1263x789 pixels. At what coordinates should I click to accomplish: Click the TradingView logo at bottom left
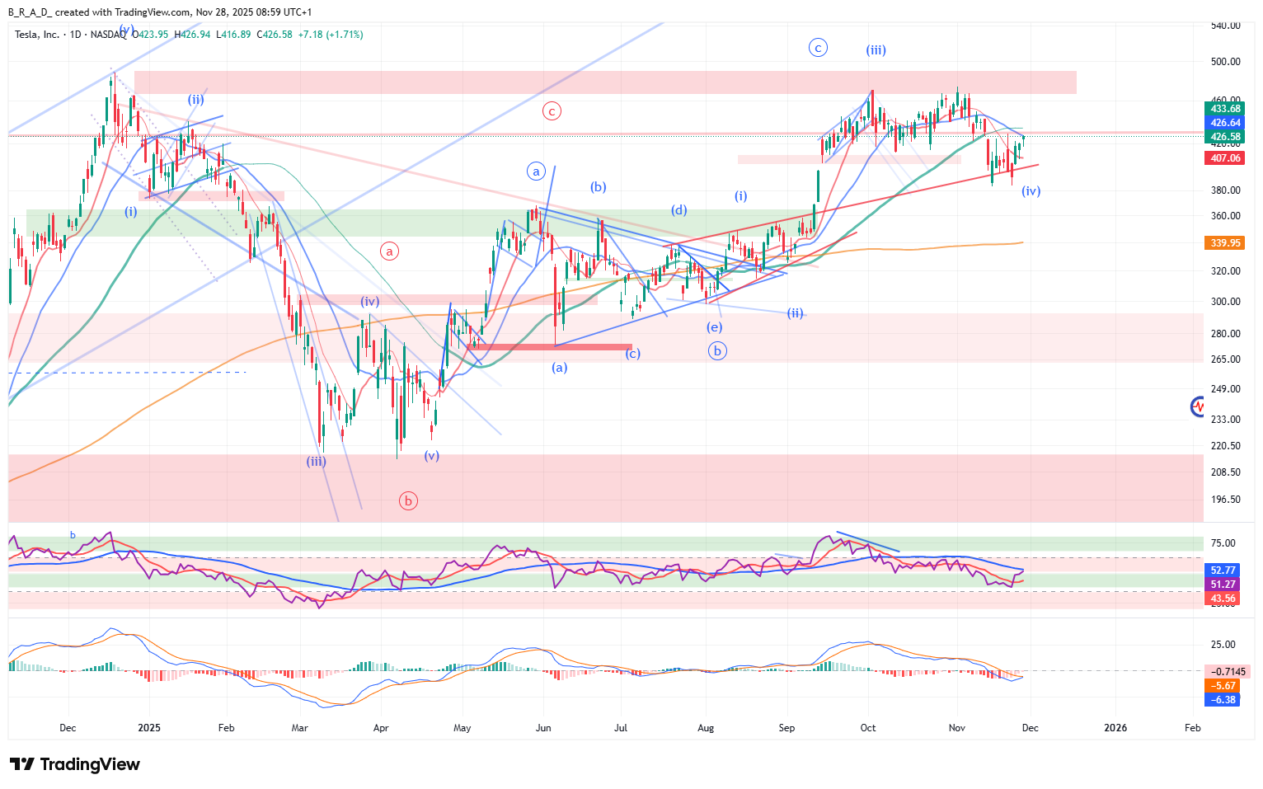pyautogui.click(x=76, y=764)
